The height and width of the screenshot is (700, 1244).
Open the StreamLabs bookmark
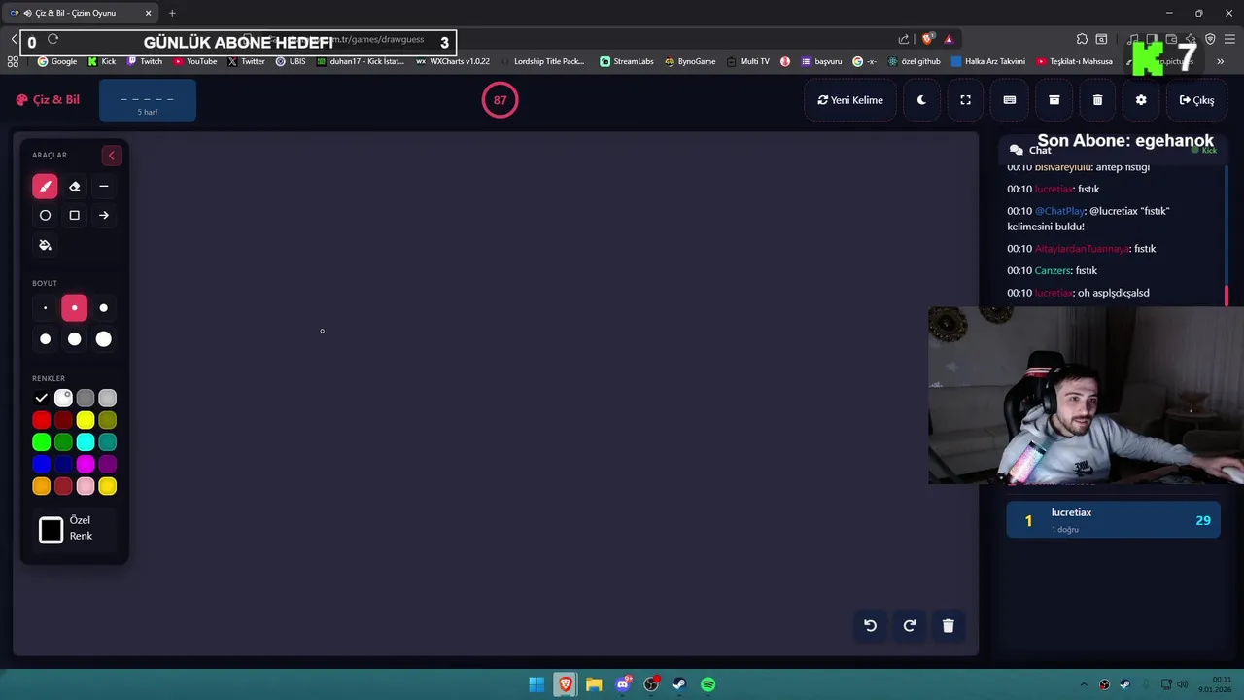(x=627, y=61)
